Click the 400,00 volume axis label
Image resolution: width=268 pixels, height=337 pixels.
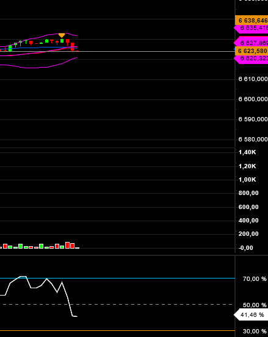(x=248, y=220)
